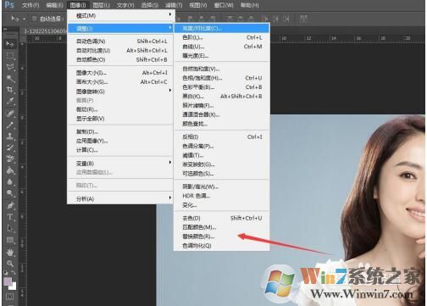Screen dimensions: 427x306
Task: Choose 色调均化(Q) entry
Action: (222, 246)
